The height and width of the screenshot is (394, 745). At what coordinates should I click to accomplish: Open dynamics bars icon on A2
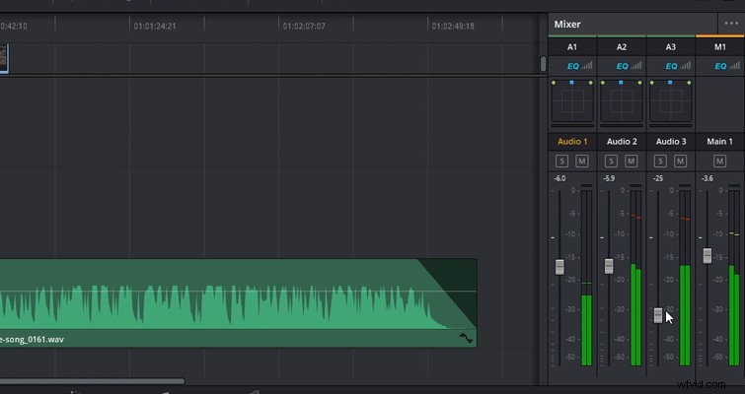point(636,65)
